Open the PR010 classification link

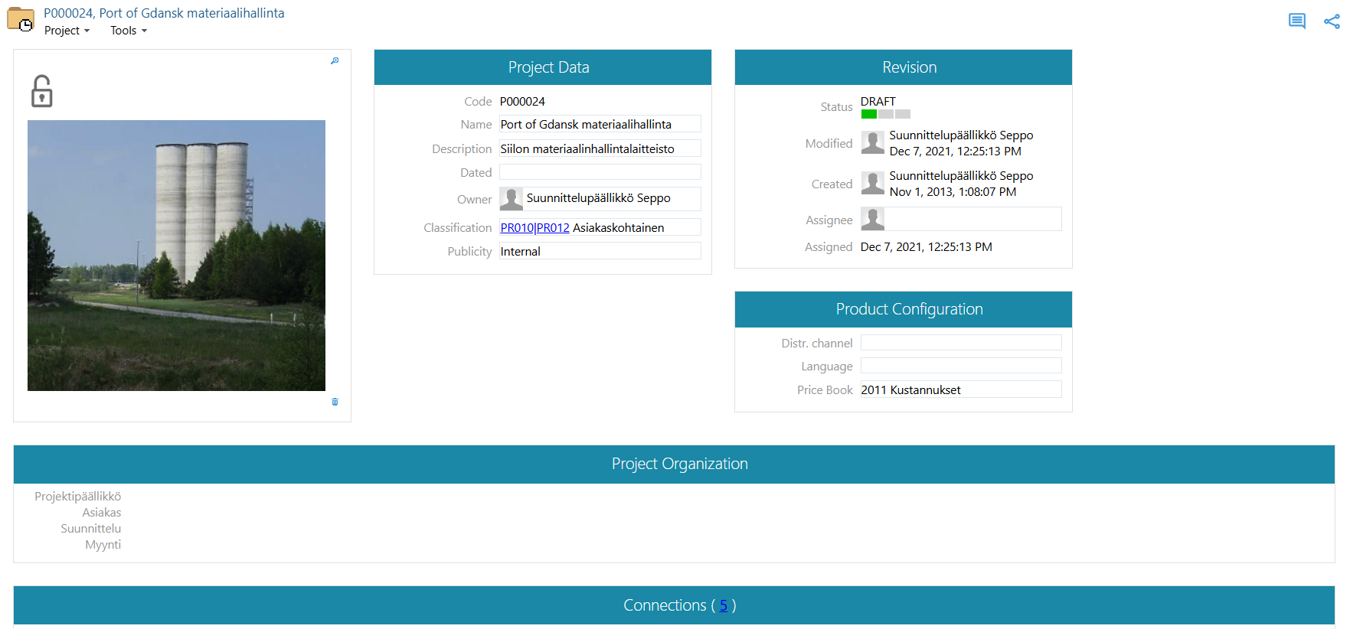click(x=516, y=228)
